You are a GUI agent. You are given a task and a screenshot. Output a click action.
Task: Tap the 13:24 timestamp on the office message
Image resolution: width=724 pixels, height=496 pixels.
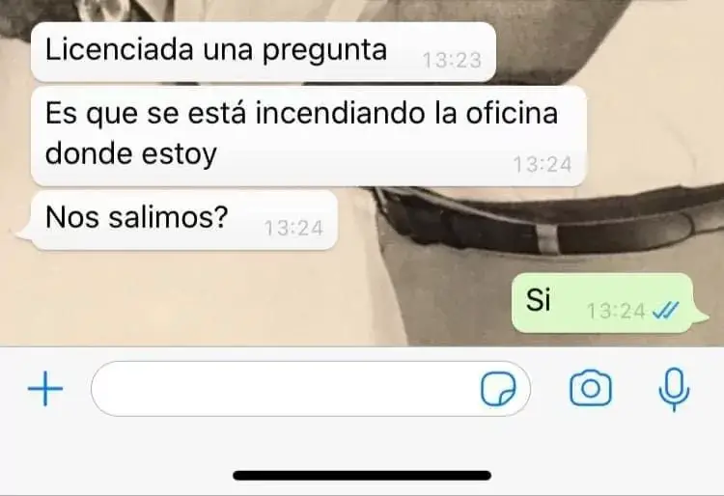tap(543, 164)
